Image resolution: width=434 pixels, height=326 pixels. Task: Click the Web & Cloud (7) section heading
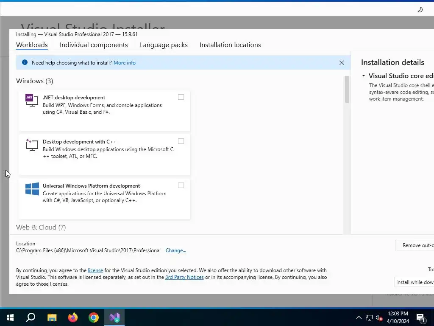[41, 228]
